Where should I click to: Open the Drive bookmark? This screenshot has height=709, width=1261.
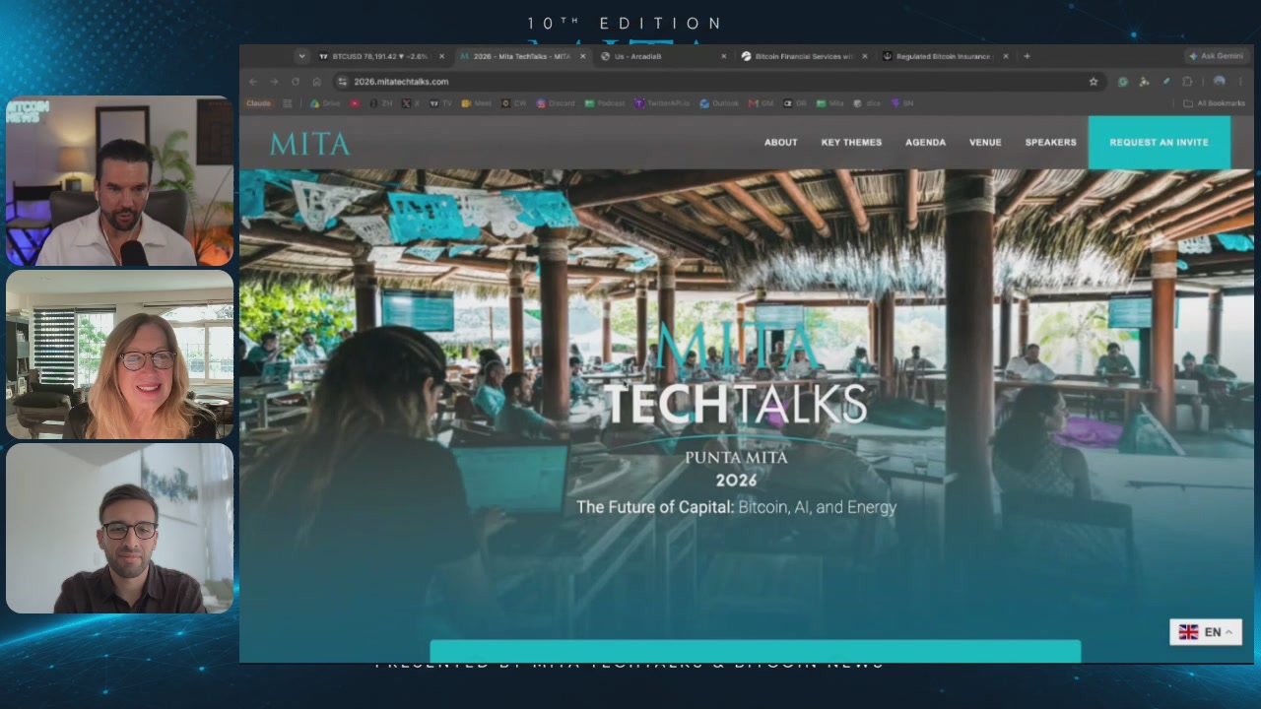tap(325, 103)
